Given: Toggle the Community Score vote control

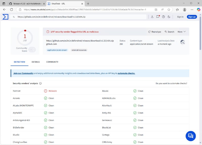Looking at the screenshot, I should coord(32,50).
